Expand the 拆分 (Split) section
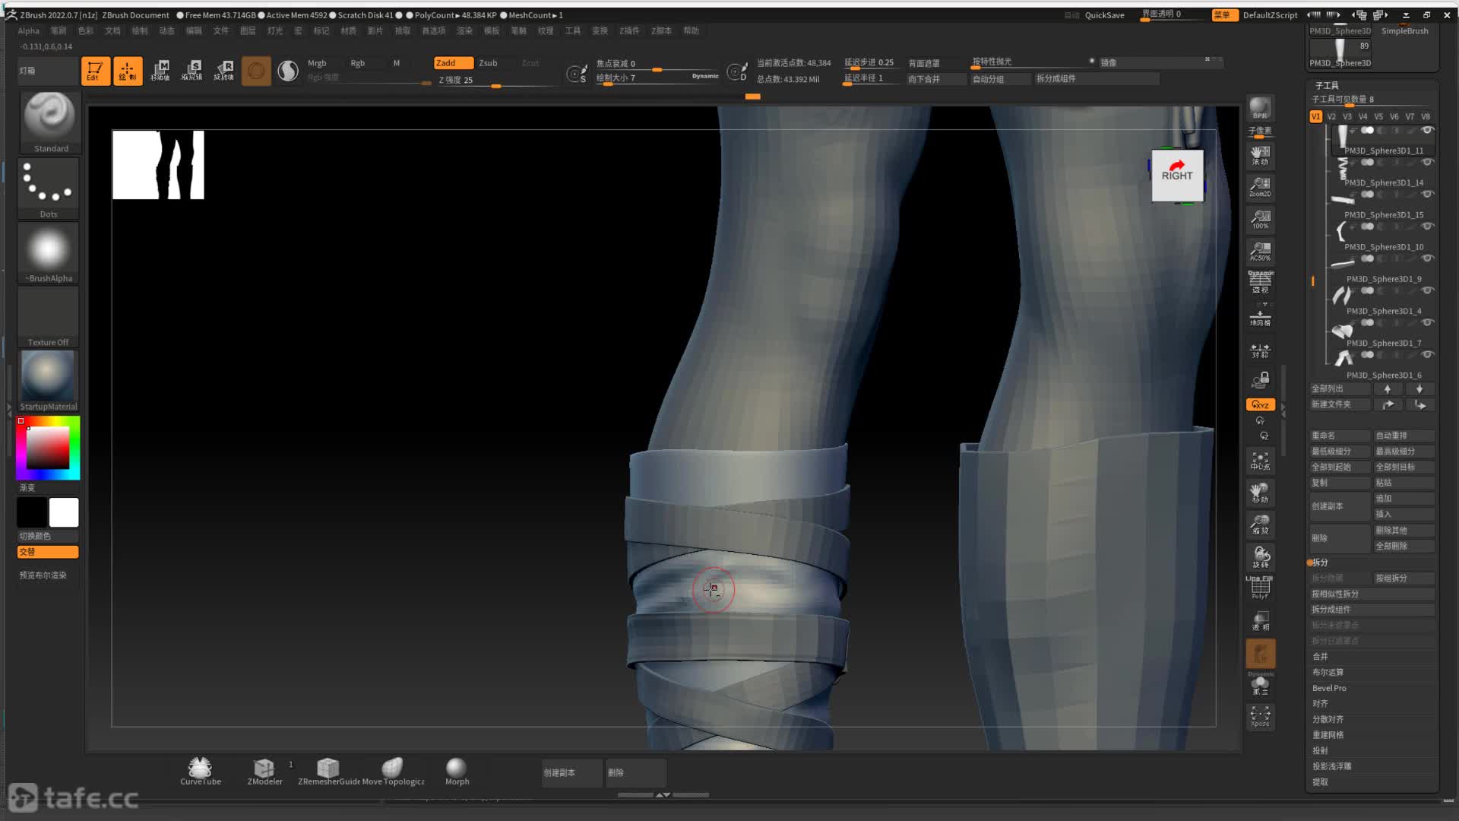This screenshot has height=821, width=1459. (1320, 563)
